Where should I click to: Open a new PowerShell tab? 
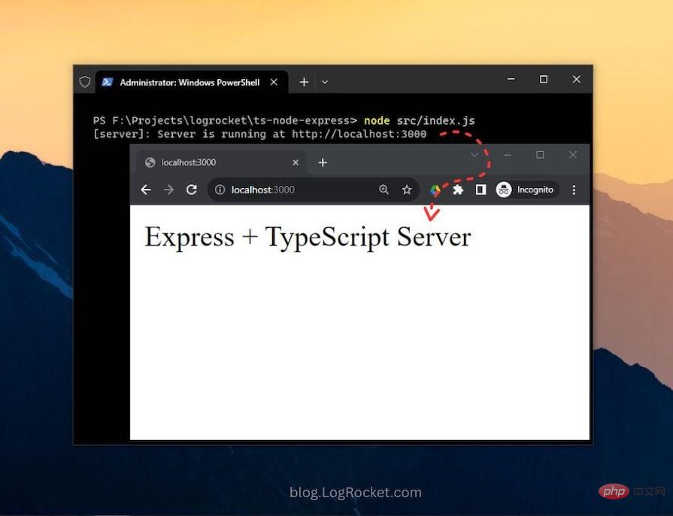point(304,82)
